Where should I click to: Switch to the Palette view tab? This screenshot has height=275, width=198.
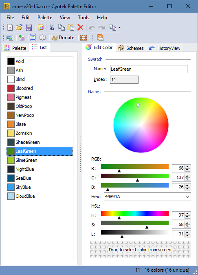(15, 48)
